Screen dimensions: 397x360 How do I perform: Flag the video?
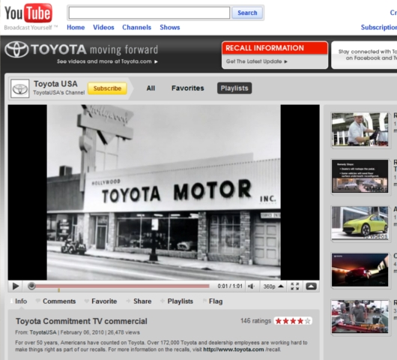coord(216,301)
